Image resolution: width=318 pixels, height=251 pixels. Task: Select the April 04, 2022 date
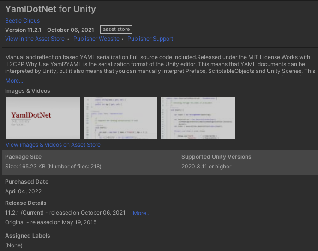(x=24, y=191)
